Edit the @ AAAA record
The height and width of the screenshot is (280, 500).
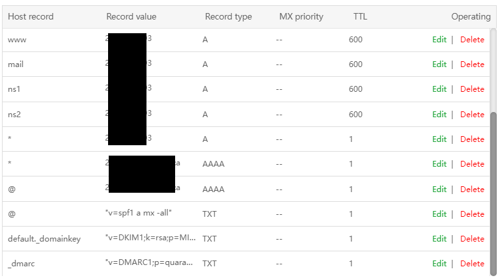(x=439, y=189)
